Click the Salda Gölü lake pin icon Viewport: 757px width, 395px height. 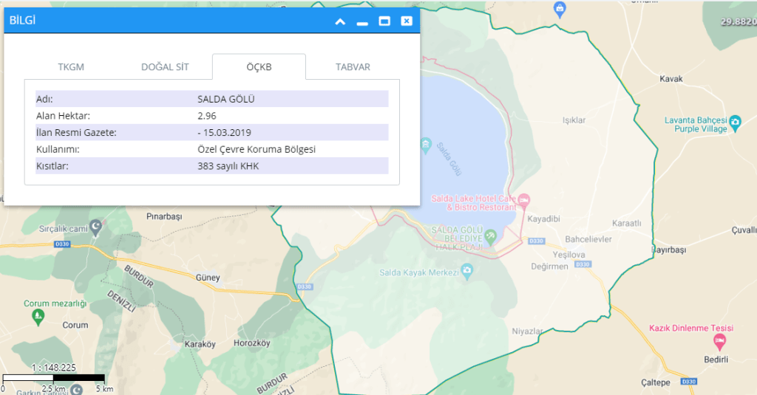(425, 142)
